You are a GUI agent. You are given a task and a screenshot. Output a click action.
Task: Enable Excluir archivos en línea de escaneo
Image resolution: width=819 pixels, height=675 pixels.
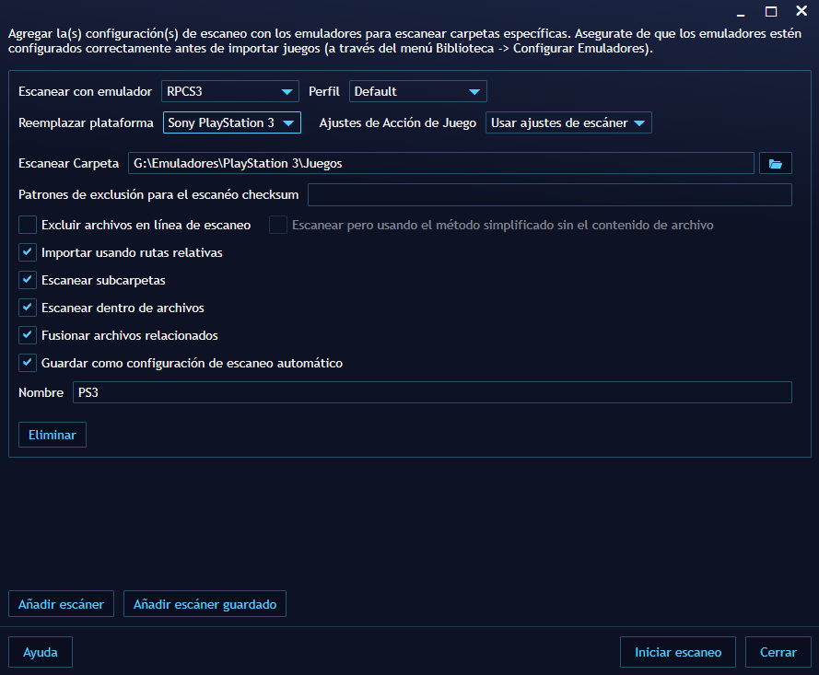pos(28,225)
